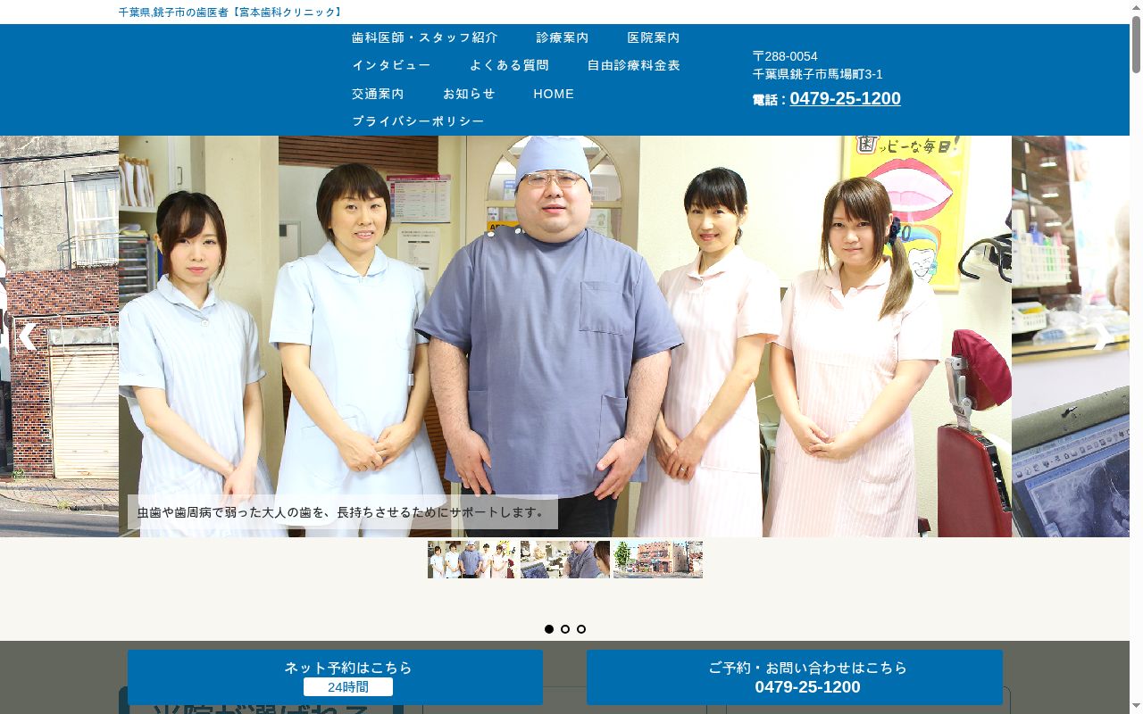Image resolution: width=1143 pixels, height=714 pixels.
Task: Go to 診療案内 page
Action: (x=563, y=37)
